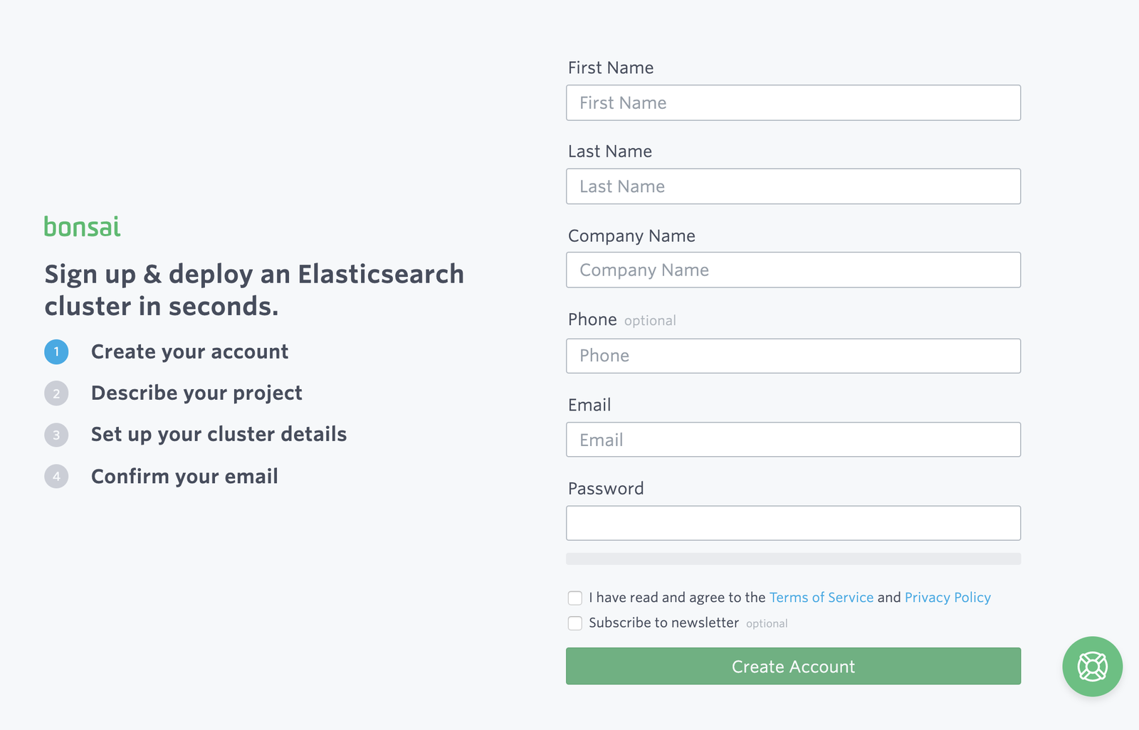Click the blue step 1 circle icon

(x=56, y=351)
